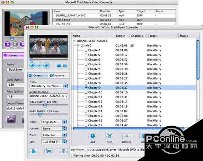Open the Profile dropdown BlackBerry 3GP Video
Viewport: 203px width, 161px height.
[x=49, y=86]
